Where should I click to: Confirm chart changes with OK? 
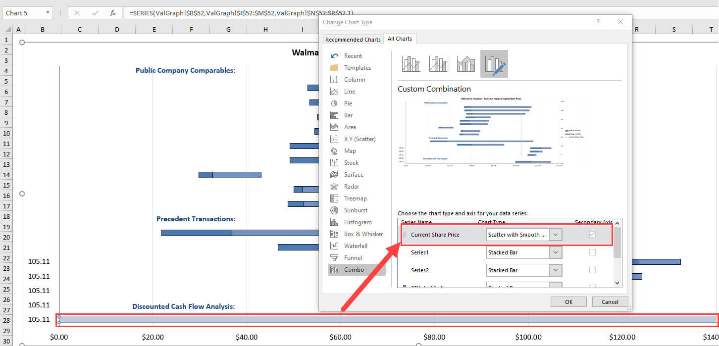coord(568,301)
